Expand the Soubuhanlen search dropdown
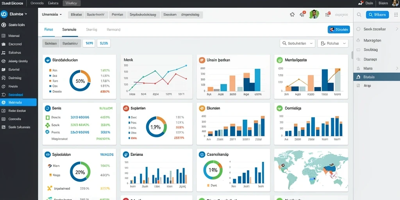This screenshot has width=400, height=200. click(x=297, y=43)
